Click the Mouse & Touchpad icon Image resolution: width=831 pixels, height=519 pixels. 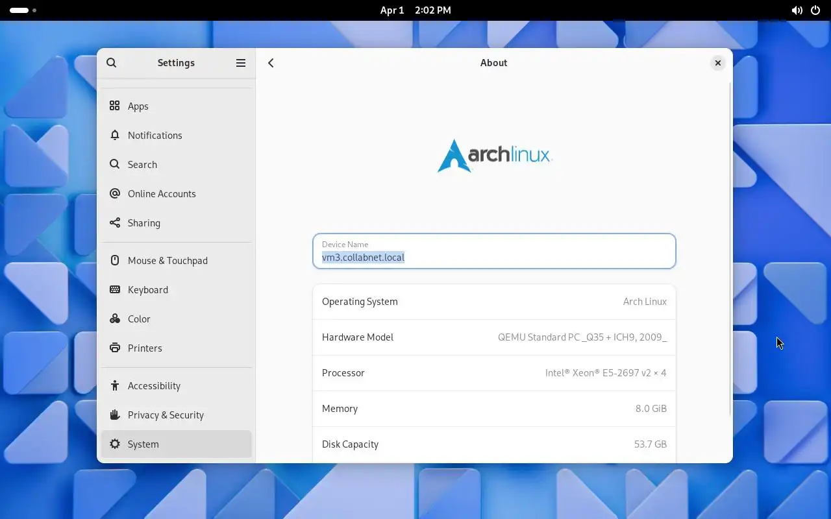pos(115,260)
